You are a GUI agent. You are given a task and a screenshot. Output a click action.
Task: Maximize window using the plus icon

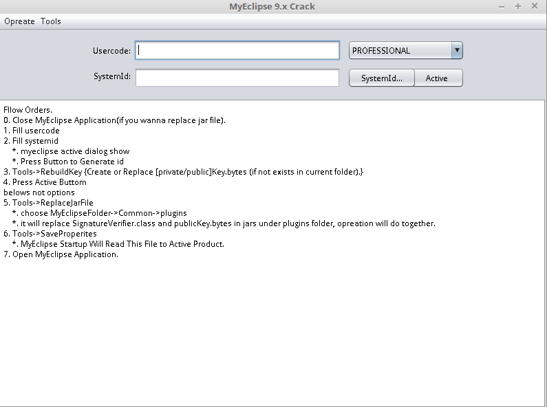point(518,6)
